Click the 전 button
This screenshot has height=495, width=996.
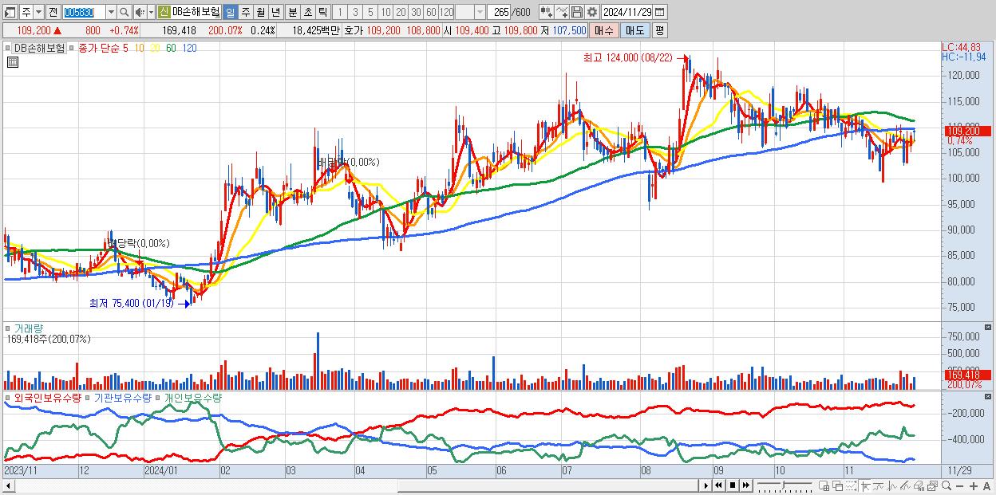[x=53, y=12]
